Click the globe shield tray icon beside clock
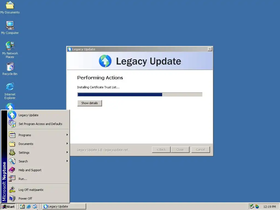The width and height of the screenshot is (280, 210). pos(257,206)
